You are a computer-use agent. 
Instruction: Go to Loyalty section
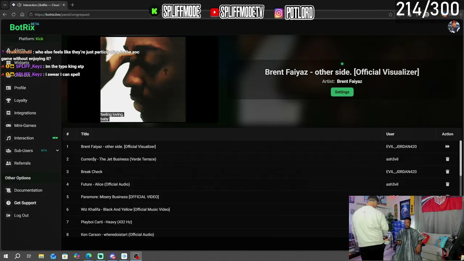(x=21, y=100)
